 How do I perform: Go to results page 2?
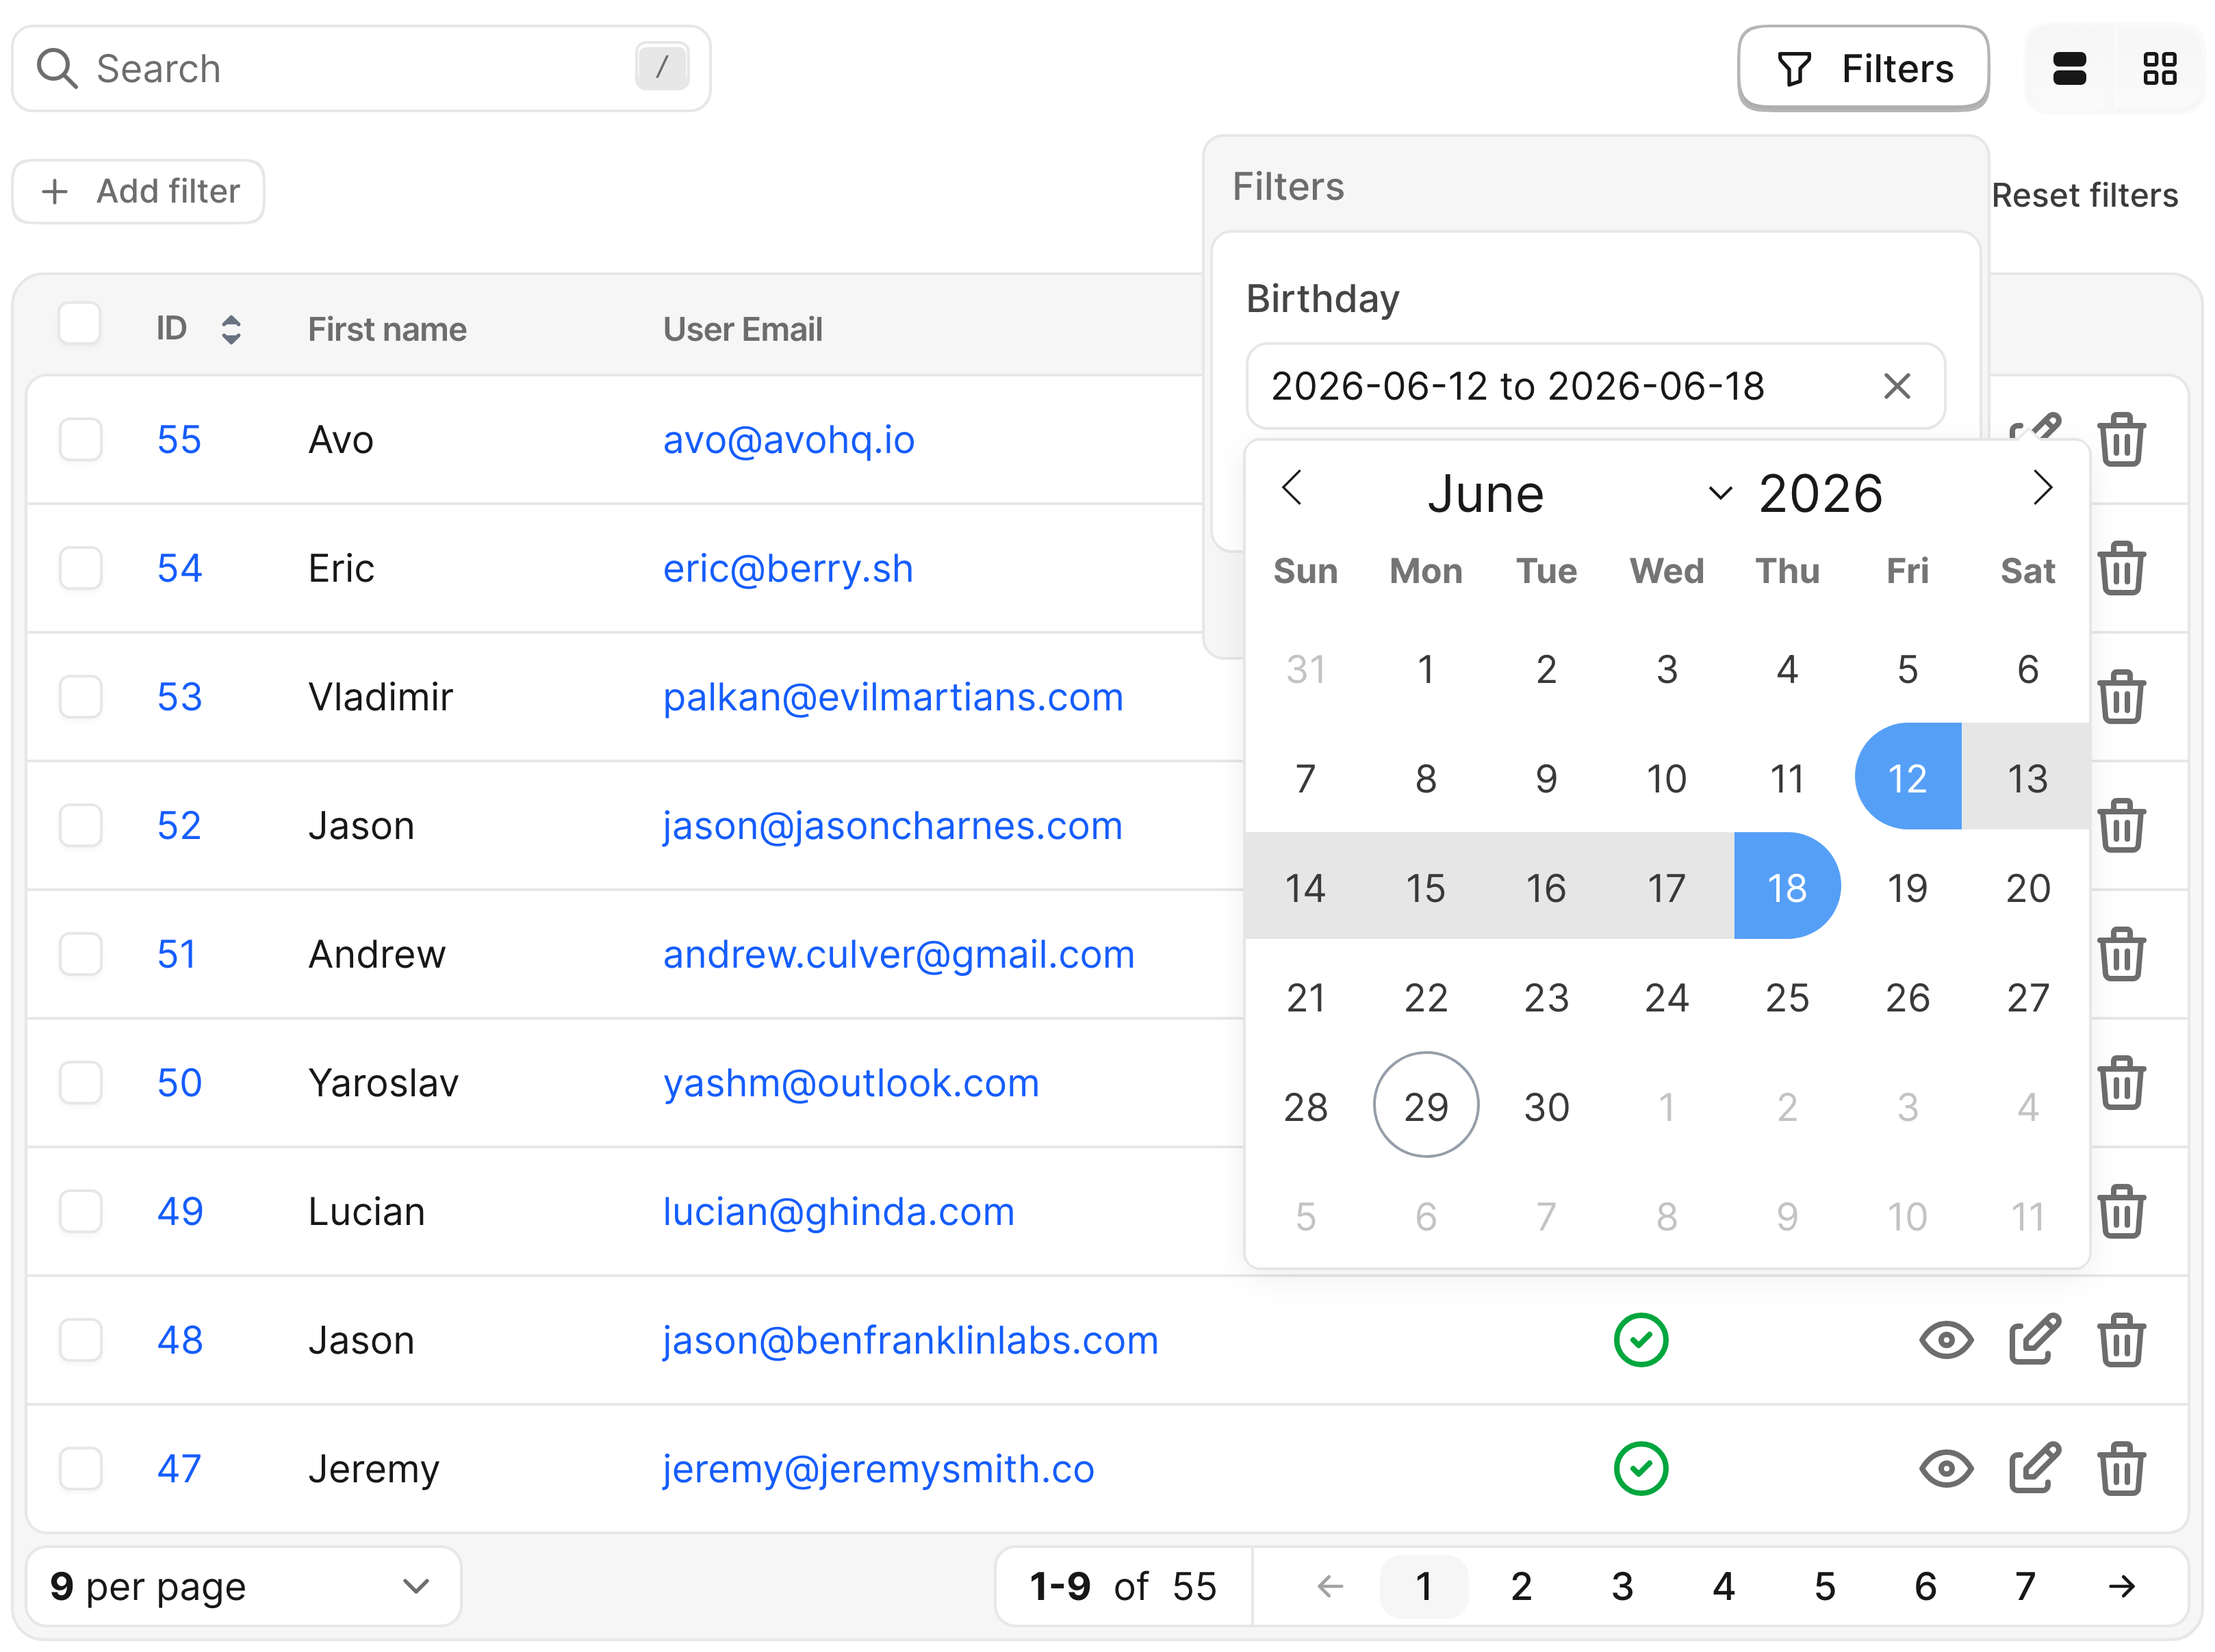coord(1521,1586)
